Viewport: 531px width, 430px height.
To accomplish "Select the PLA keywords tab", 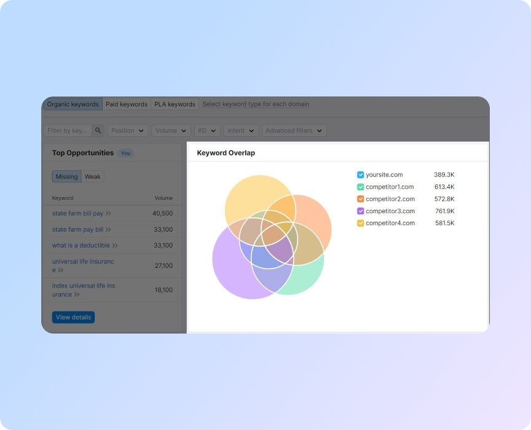I will pos(175,104).
